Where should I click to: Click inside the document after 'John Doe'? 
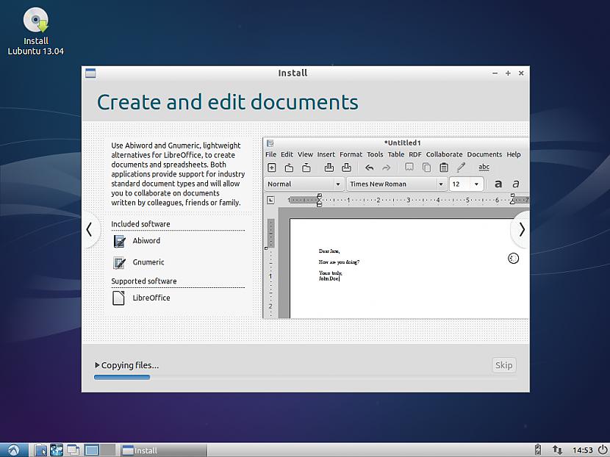tap(341, 278)
